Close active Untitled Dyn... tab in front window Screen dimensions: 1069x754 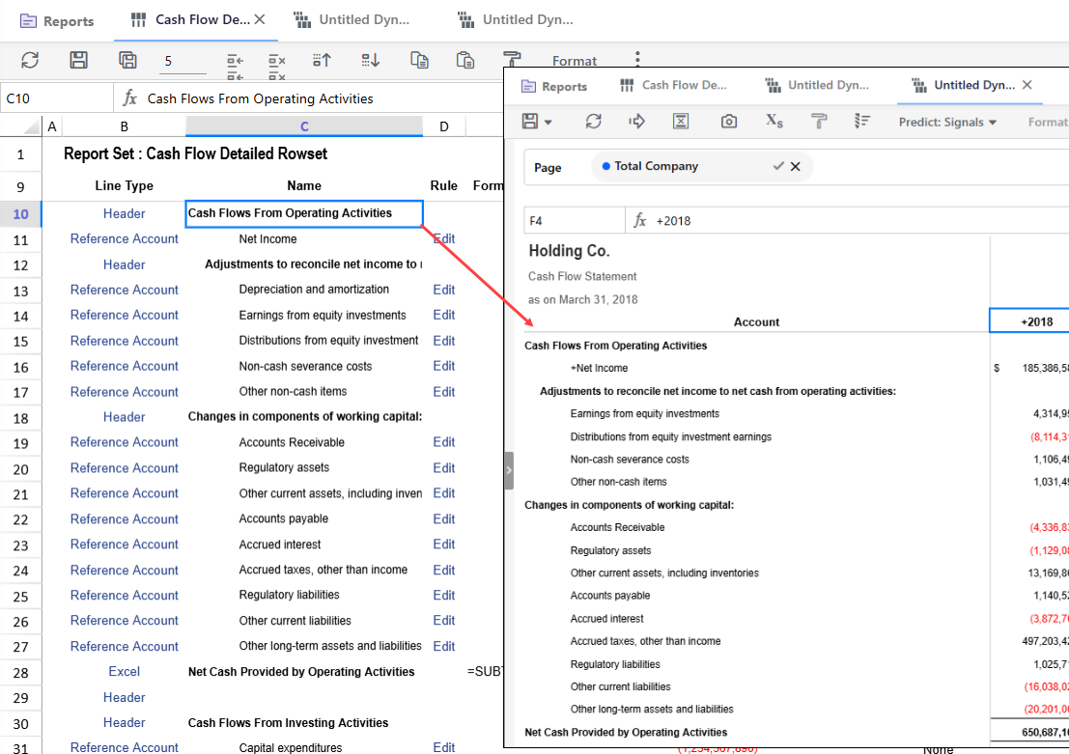1027,85
